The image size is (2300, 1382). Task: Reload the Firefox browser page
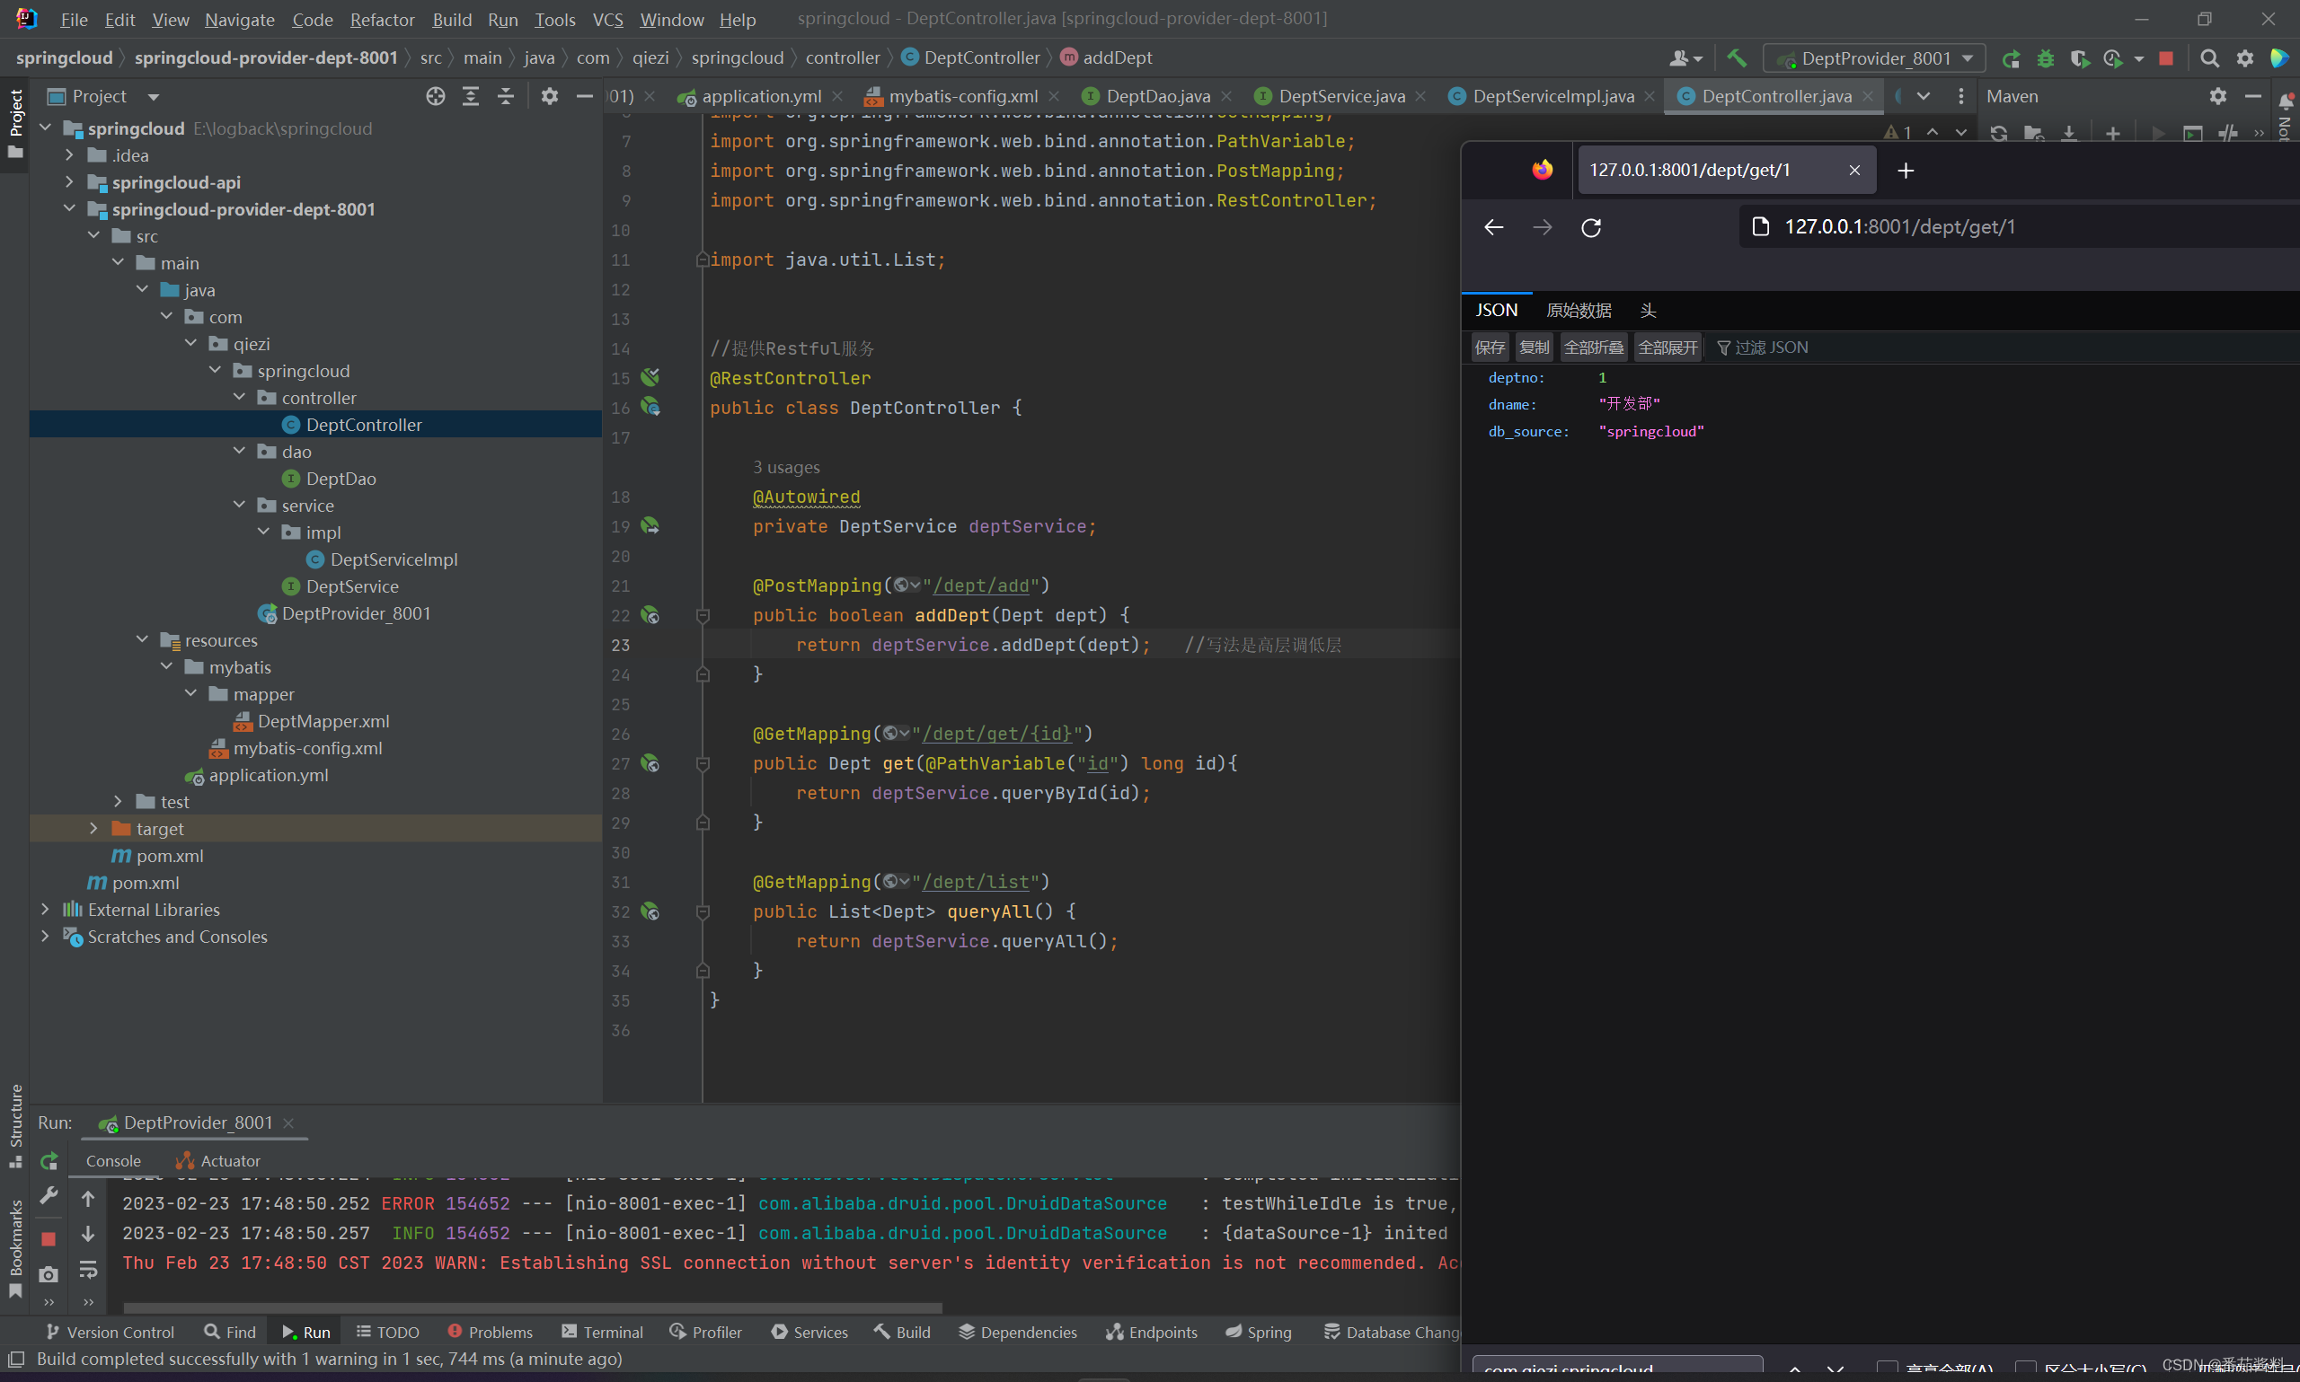pyautogui.click(x=1591, y=227)
